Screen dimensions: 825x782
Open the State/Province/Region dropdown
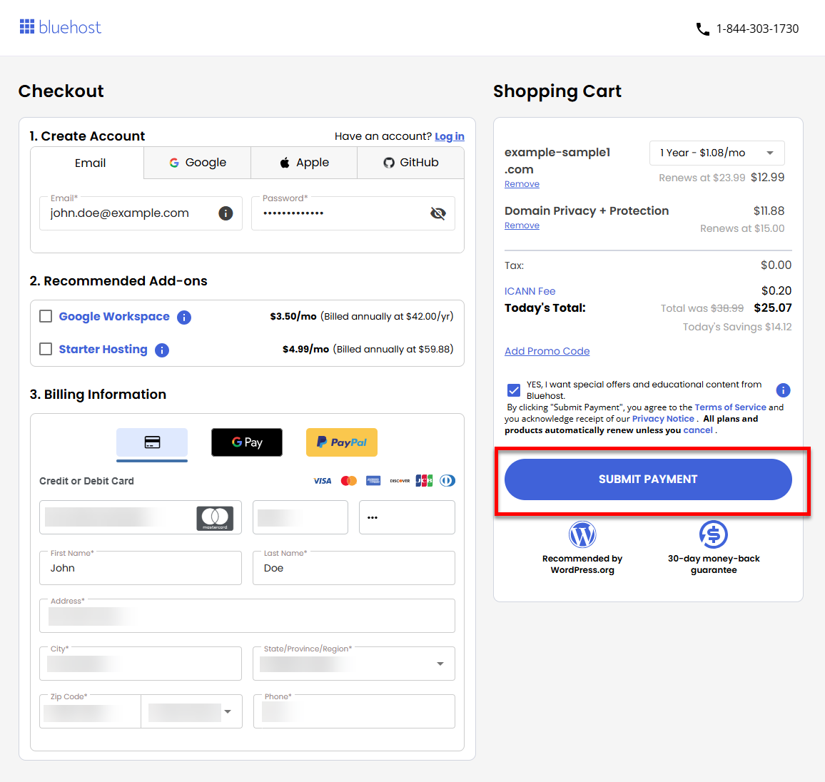click(353, 664)
